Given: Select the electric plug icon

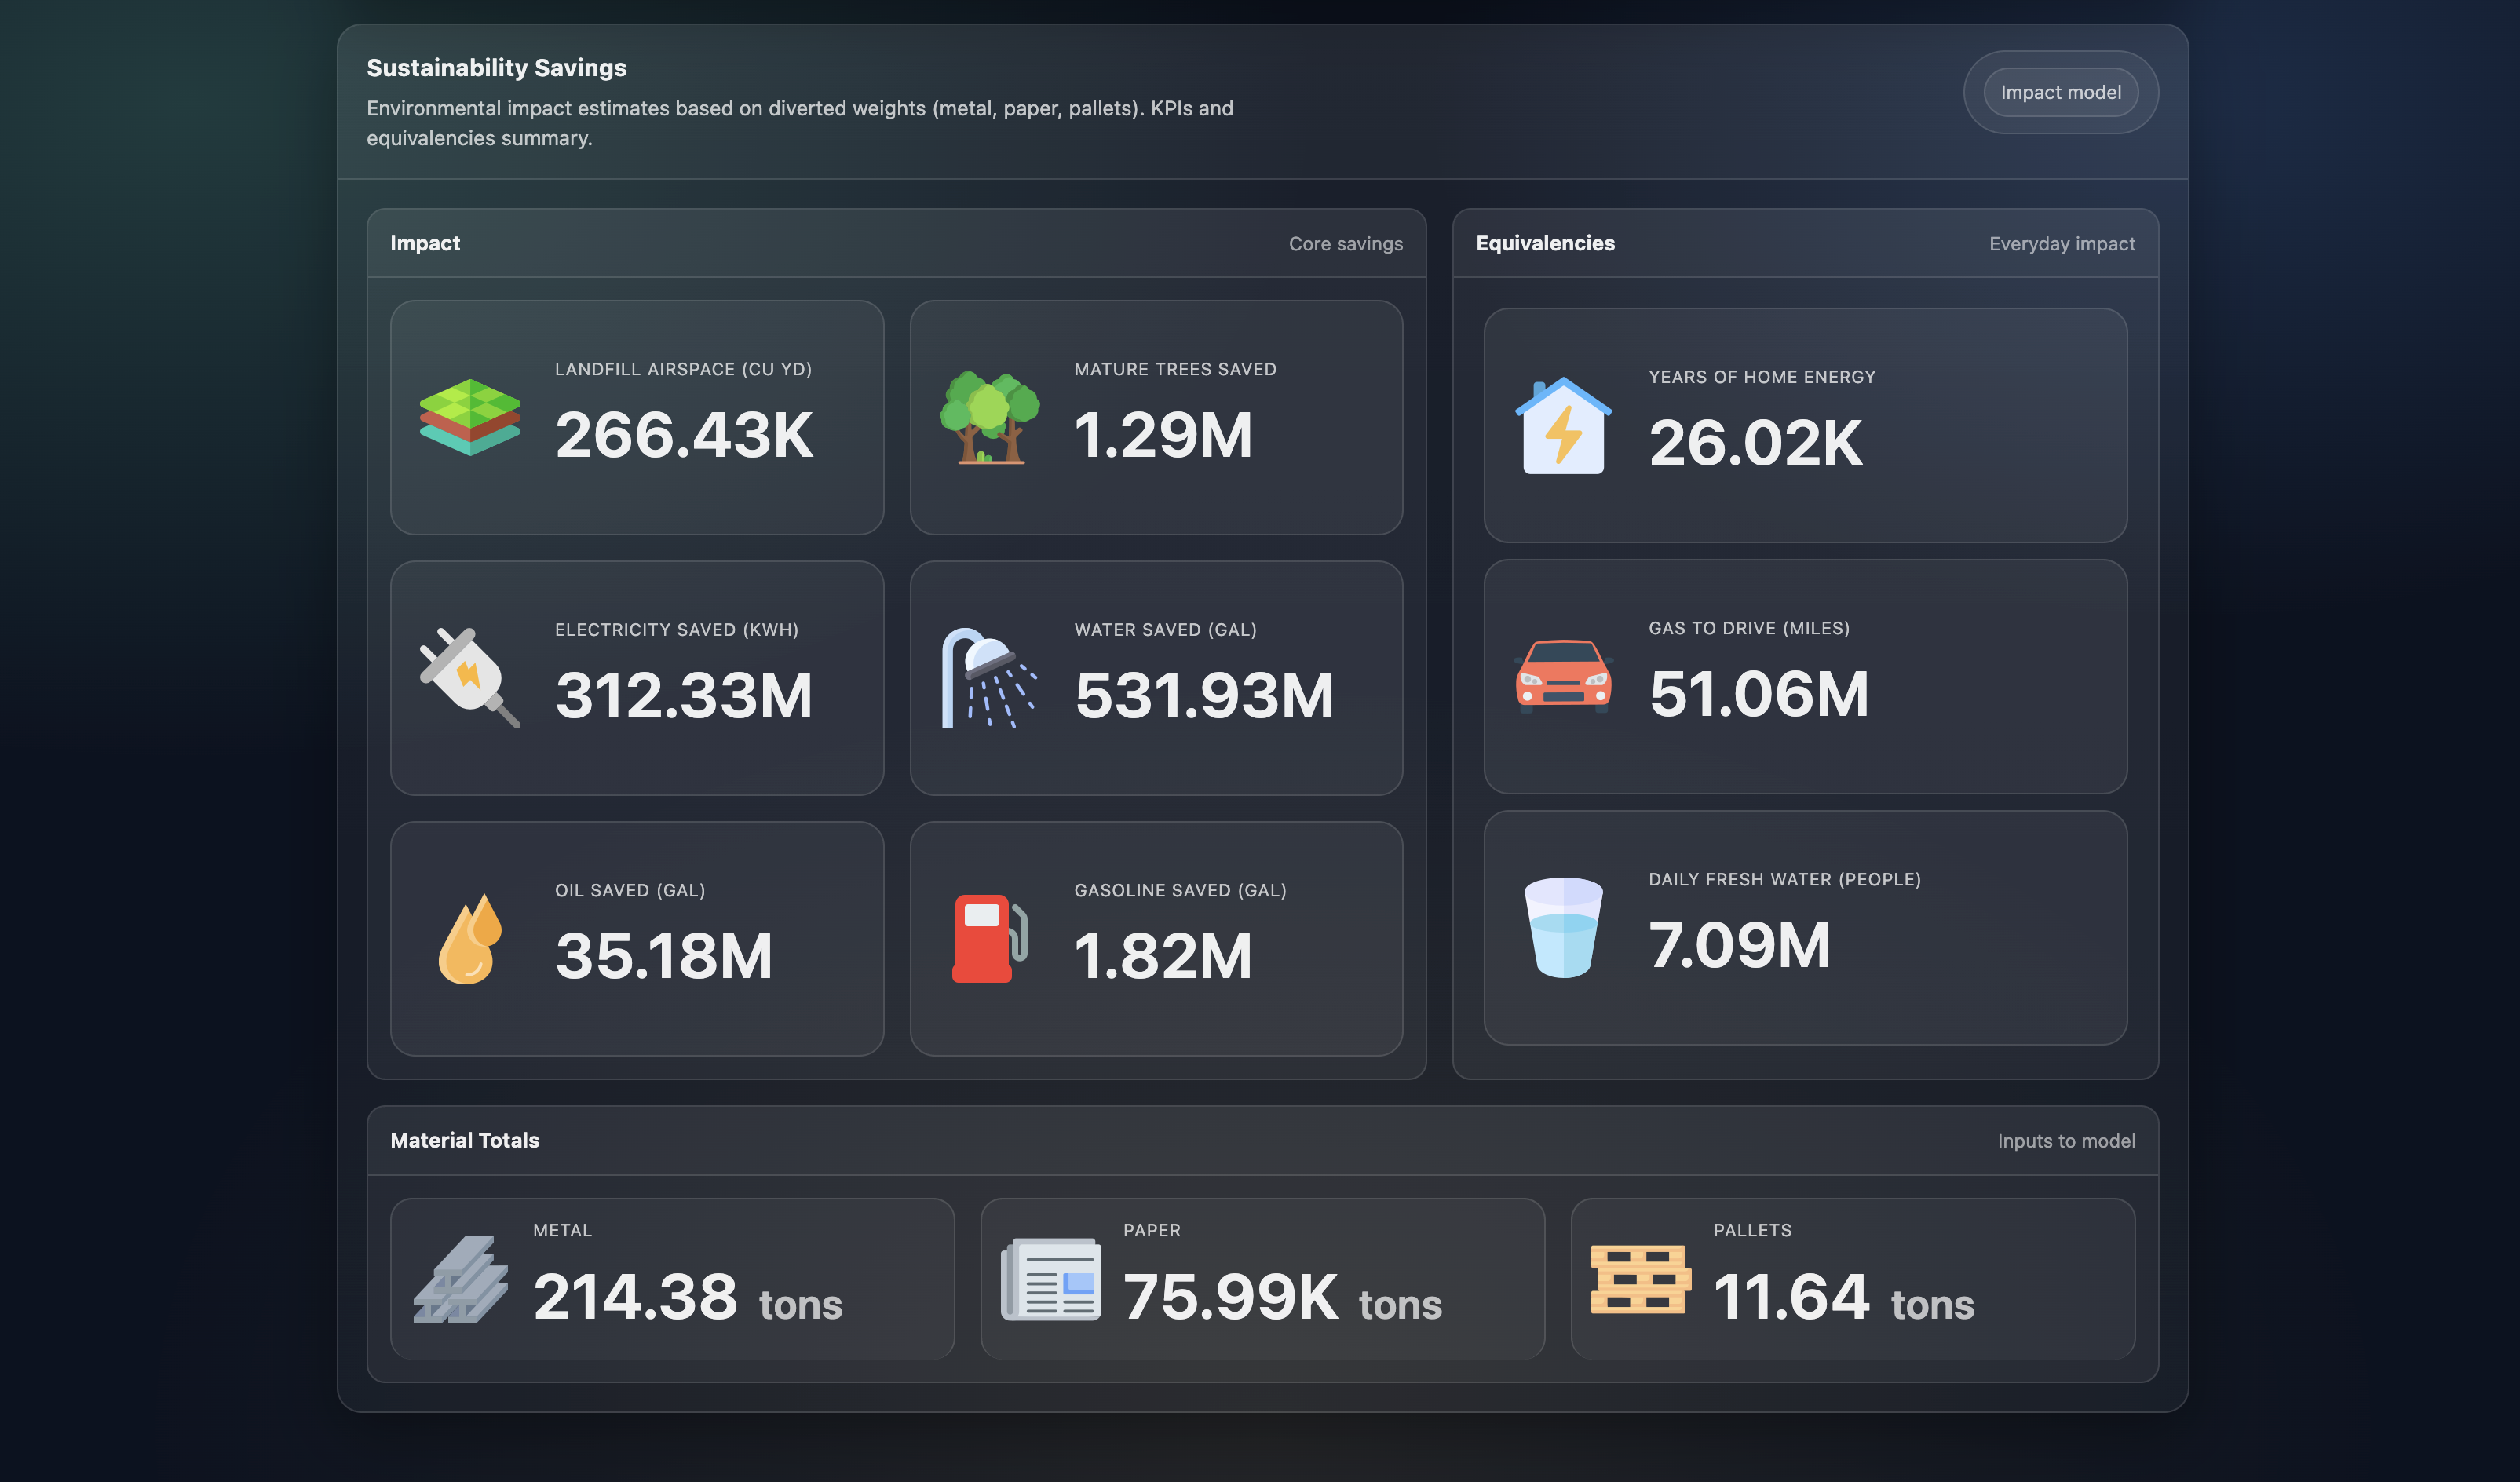Looking at the screenshot, I should point(470,677).
